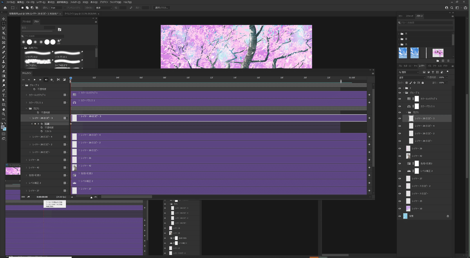Select the Brush tool
Viewport: 470px width, 258px height.
[x=4, y=57]
